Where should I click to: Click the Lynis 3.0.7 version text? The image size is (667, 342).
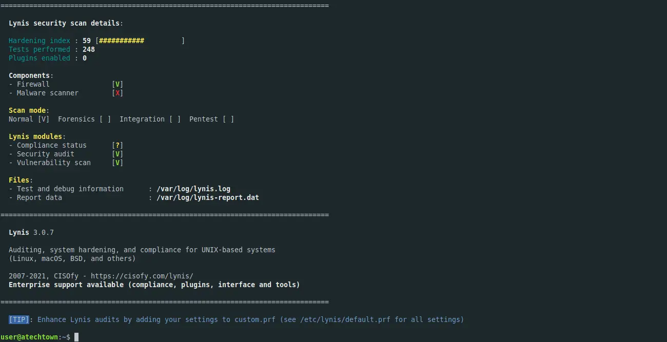pos(31,232)
